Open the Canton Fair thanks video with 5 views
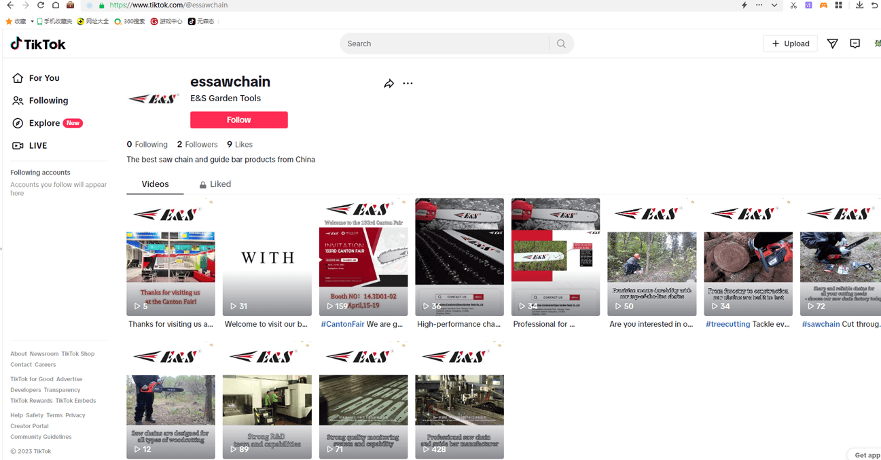Screen dimensions: 881x460 (170, 258)
